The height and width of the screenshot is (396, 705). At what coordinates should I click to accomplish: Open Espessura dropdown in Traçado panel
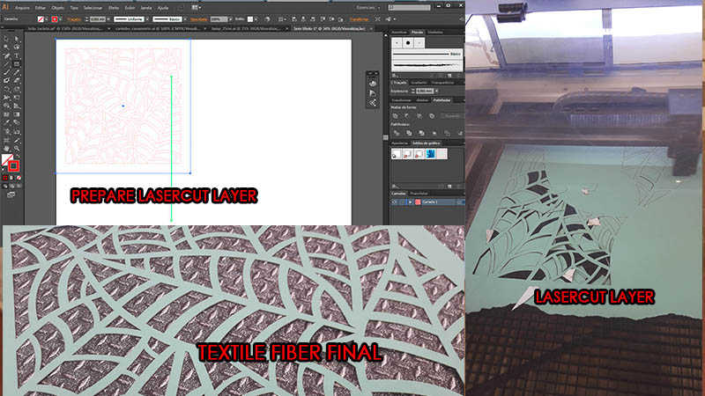(x=436, y=92)
